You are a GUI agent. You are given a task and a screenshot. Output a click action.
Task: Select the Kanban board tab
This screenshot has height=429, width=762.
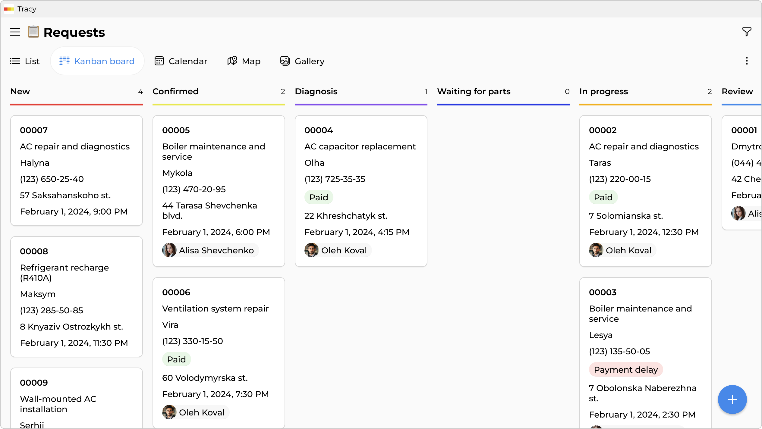tap(97, 61)
